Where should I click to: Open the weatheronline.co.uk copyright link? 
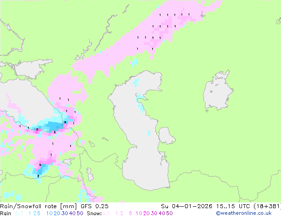click(x=244, y=213)
